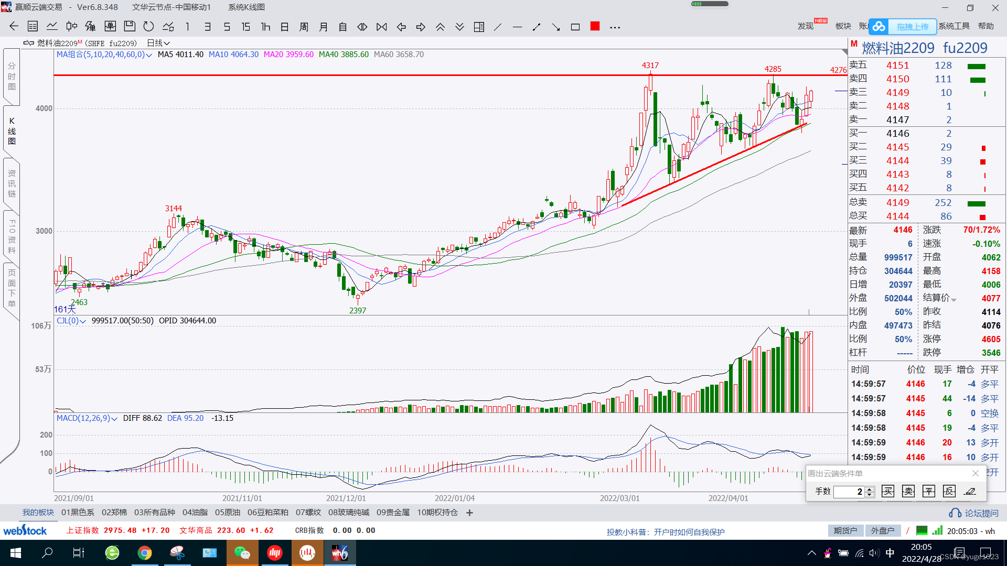Select the horizontal line drawing tool

point(517,27)
